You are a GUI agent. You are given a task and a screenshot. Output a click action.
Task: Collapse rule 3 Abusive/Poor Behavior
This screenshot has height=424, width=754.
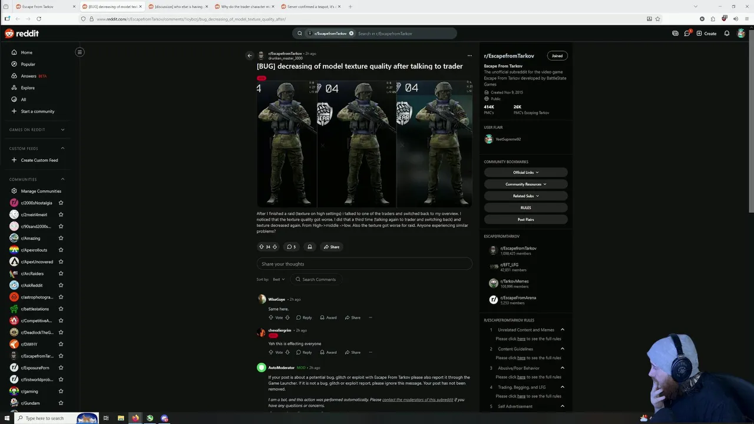pyautogui.click(x=562, y=368)
